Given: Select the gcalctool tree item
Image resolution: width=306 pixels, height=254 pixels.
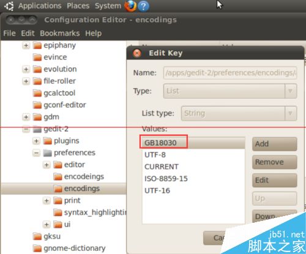Looking at the screenshot, I should click(x=59, y=93).
